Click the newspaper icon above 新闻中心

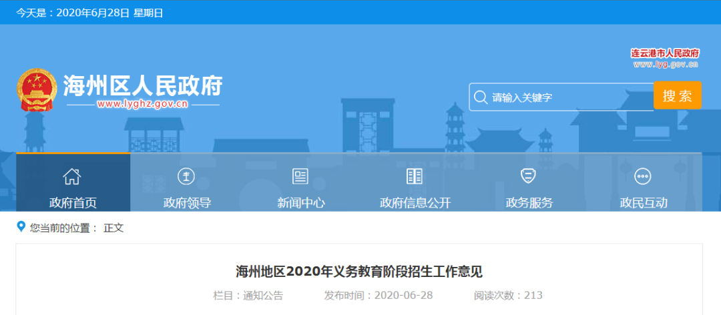coord(300,176)
